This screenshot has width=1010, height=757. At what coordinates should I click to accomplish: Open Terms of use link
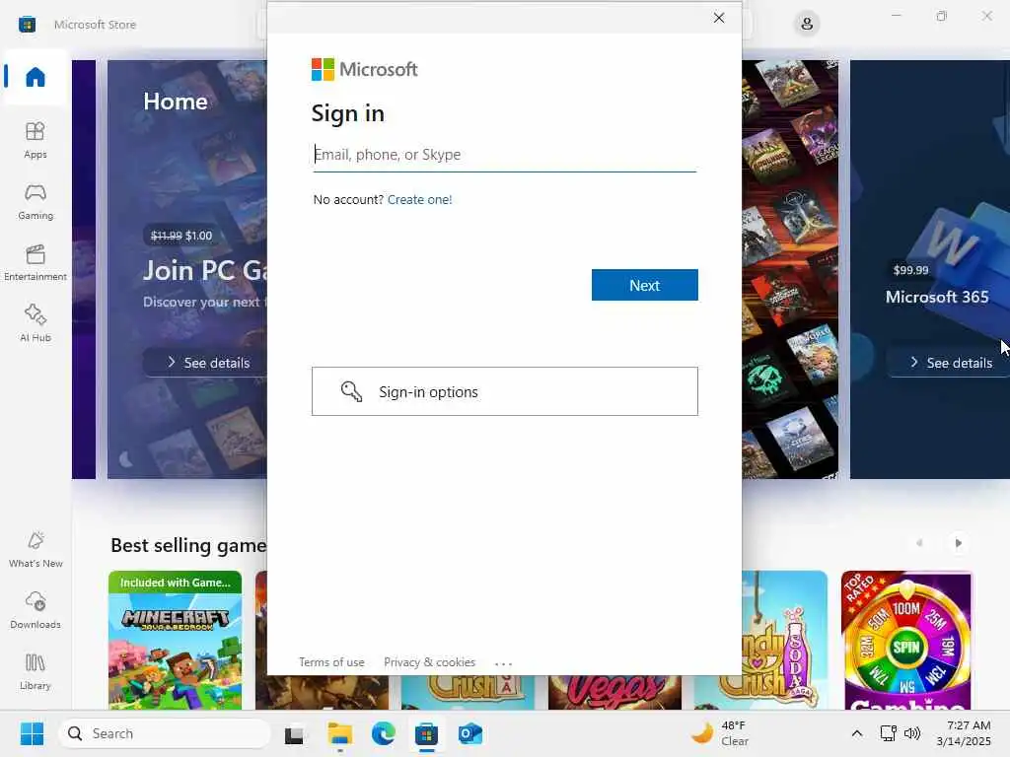pyautogui.click(x=331, y=662)
